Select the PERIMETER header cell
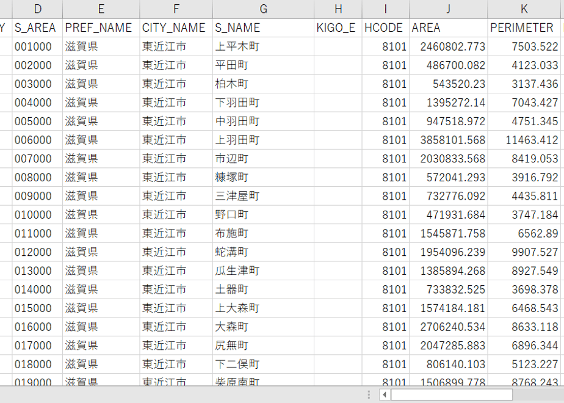 524,27
